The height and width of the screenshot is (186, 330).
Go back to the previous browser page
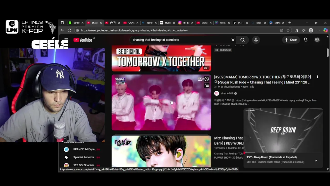(62, 30)
